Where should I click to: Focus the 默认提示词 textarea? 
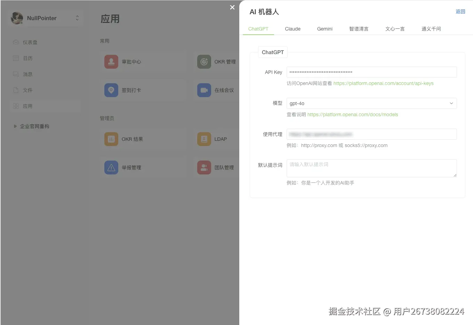[371, 168]
